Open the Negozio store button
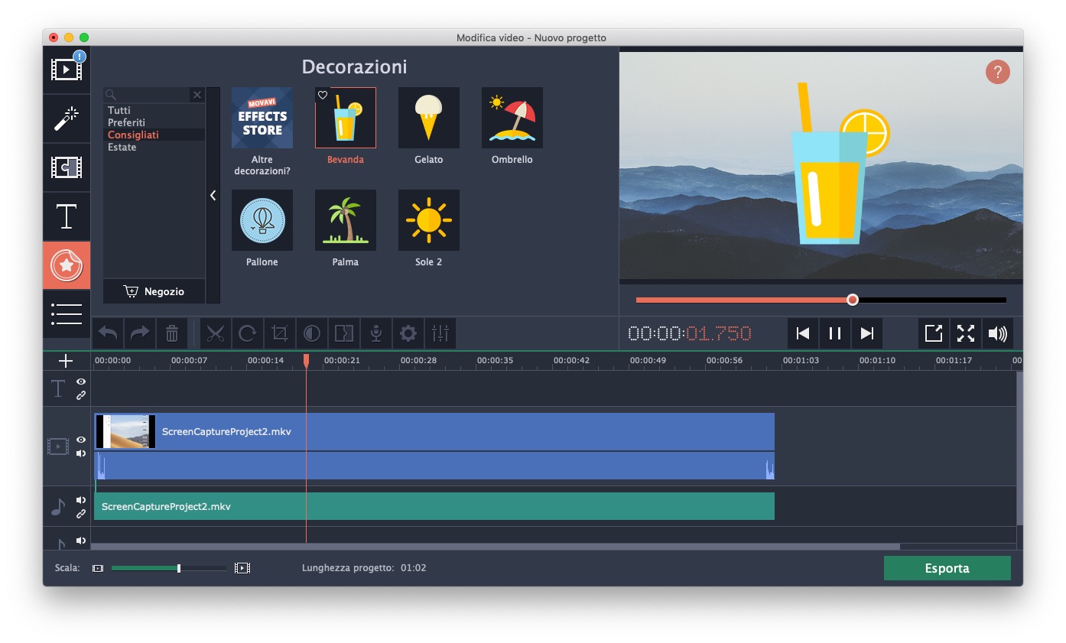Screen dimensions: 1066x643 coord(154,291)
